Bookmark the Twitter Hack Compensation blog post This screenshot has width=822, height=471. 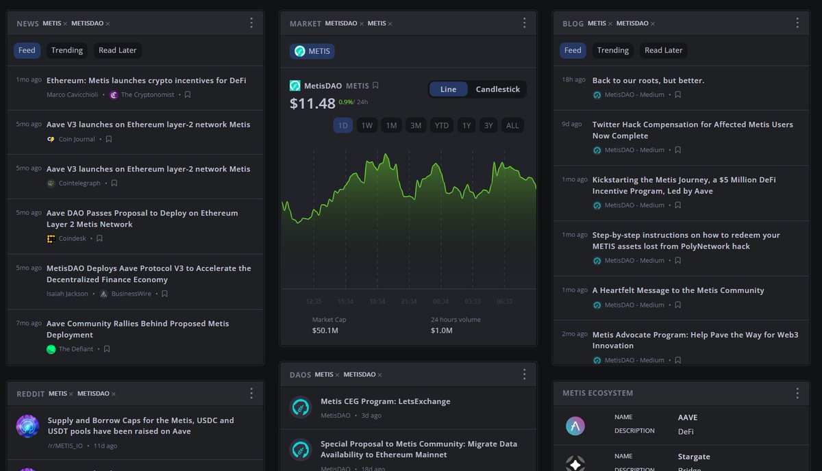click(677, 150)
